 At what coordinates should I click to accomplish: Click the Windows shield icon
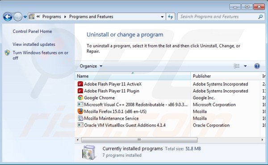7,53
